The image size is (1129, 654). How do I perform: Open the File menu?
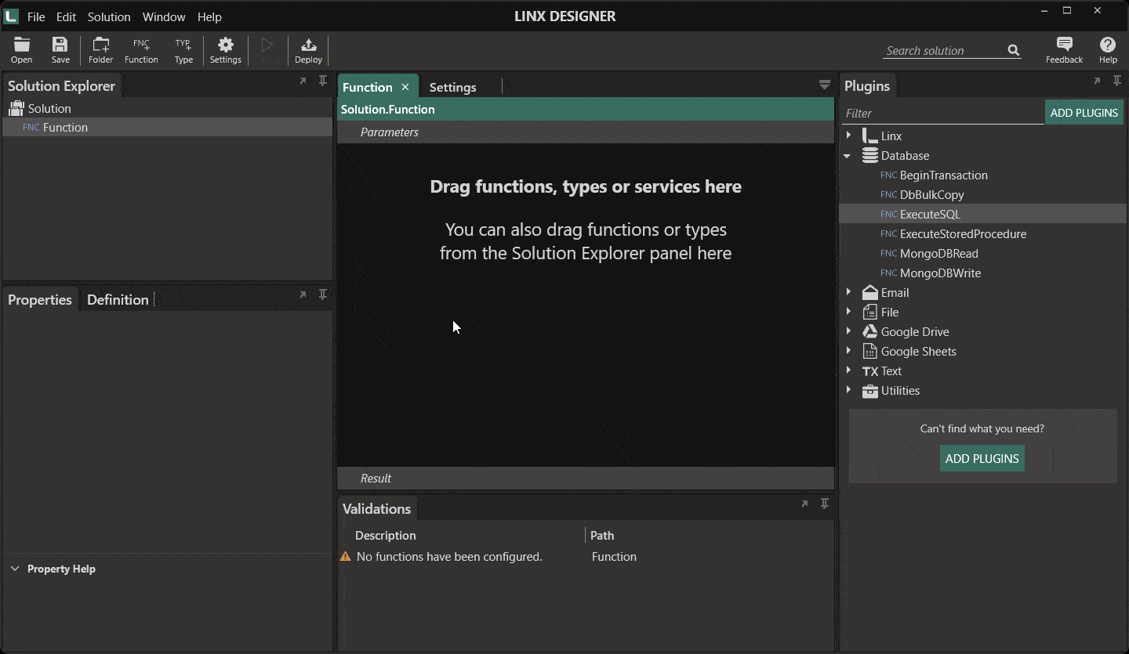(x=36, y=16)
